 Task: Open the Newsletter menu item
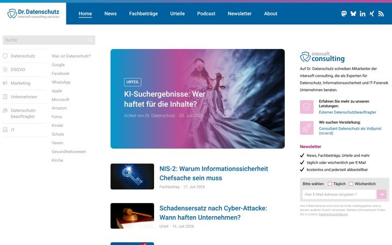pyautogui.click(x=240, y=14)
